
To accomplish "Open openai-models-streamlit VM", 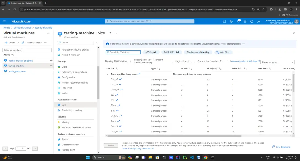I will pos(20,60).
